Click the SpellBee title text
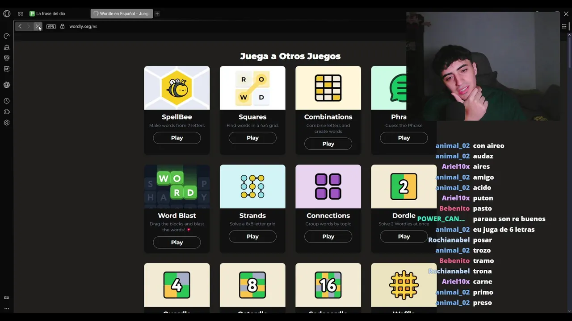572x321 pixels. point(177,117)
